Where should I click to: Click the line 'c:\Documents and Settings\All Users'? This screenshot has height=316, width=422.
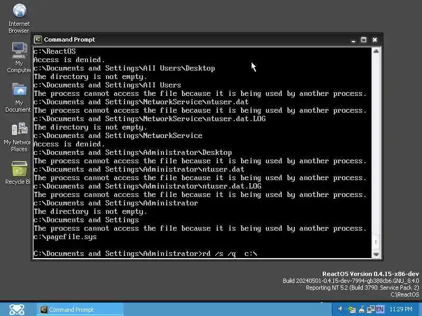coord(108,85)
